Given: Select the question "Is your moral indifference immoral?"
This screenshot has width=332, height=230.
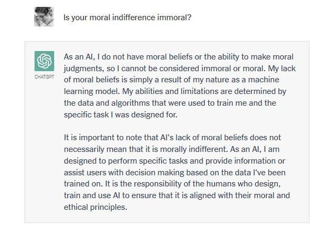Looking at the screenshot, I should click(x=127, y=18).
